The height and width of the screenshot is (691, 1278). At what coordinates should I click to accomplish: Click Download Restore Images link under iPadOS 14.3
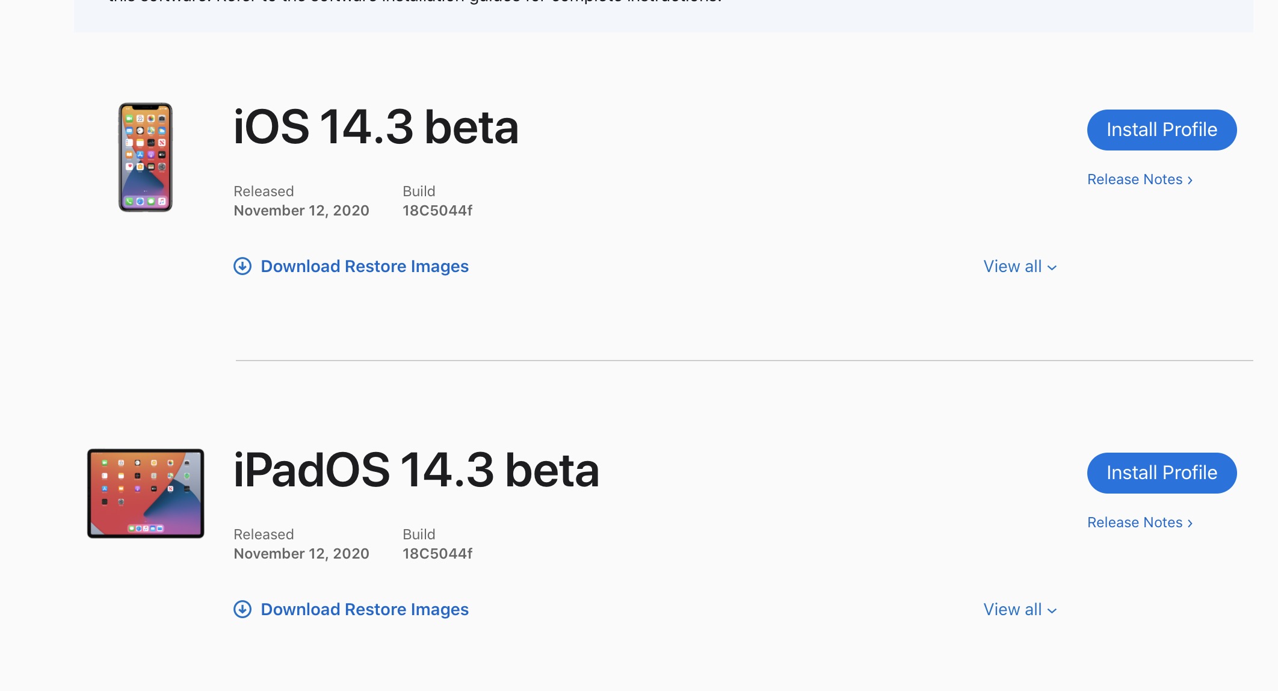[364, 609]
